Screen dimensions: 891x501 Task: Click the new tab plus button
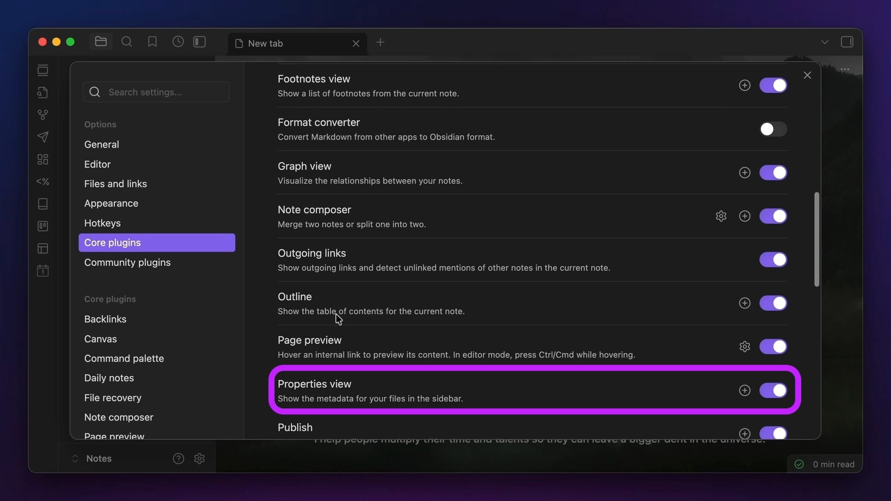[x=380, y=43]
